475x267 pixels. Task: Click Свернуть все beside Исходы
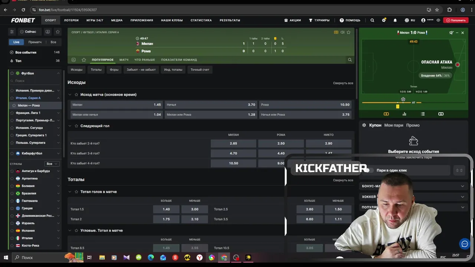pos(343,83)
